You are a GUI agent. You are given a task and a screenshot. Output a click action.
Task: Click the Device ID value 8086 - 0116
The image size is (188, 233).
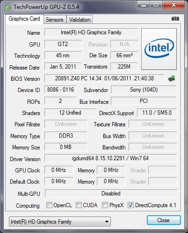point(60,90)
